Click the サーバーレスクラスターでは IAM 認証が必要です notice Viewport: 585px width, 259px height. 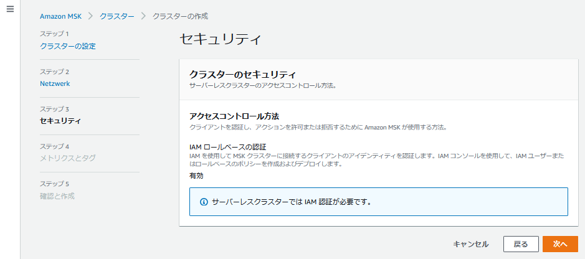(x=379, y=202)
